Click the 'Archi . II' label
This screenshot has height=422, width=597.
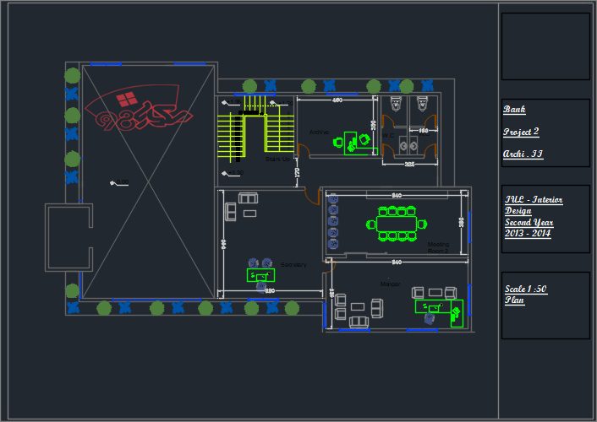(x=523, y=154)
